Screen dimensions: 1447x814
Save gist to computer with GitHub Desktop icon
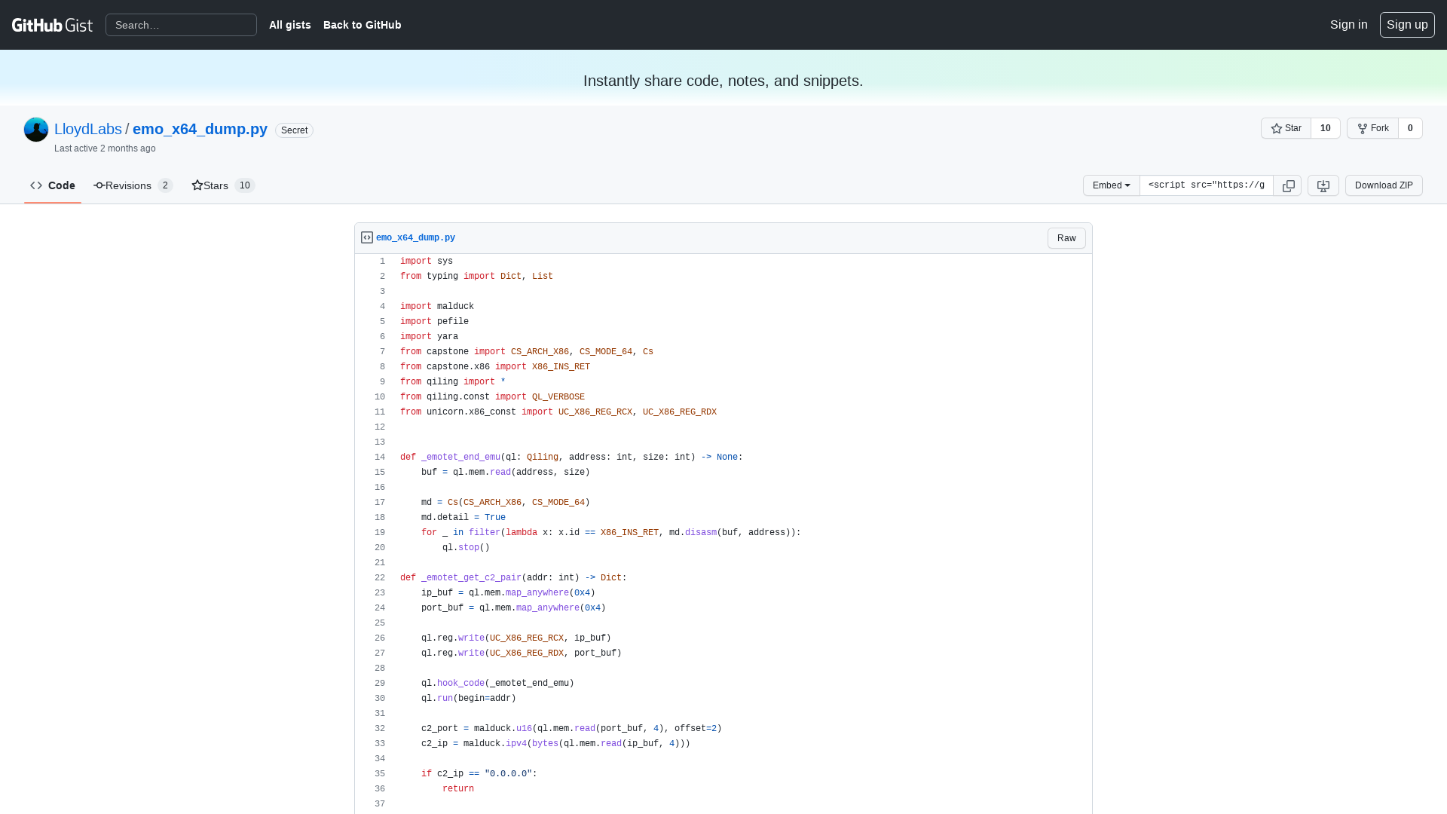(1323, 185)
